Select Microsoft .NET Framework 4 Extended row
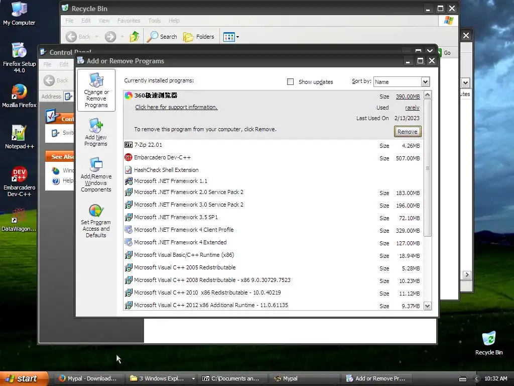514x386 pixels. [x=273, y=243]
